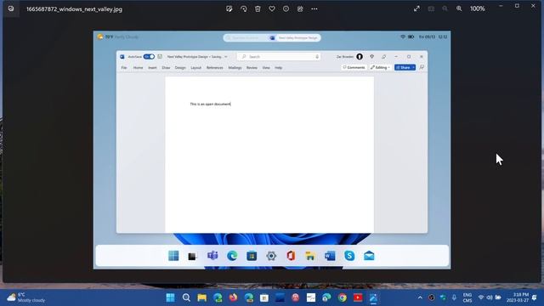544x306 pixels.
Task: Switch to the References tab in pictured Word
Action: coord(214,68)
